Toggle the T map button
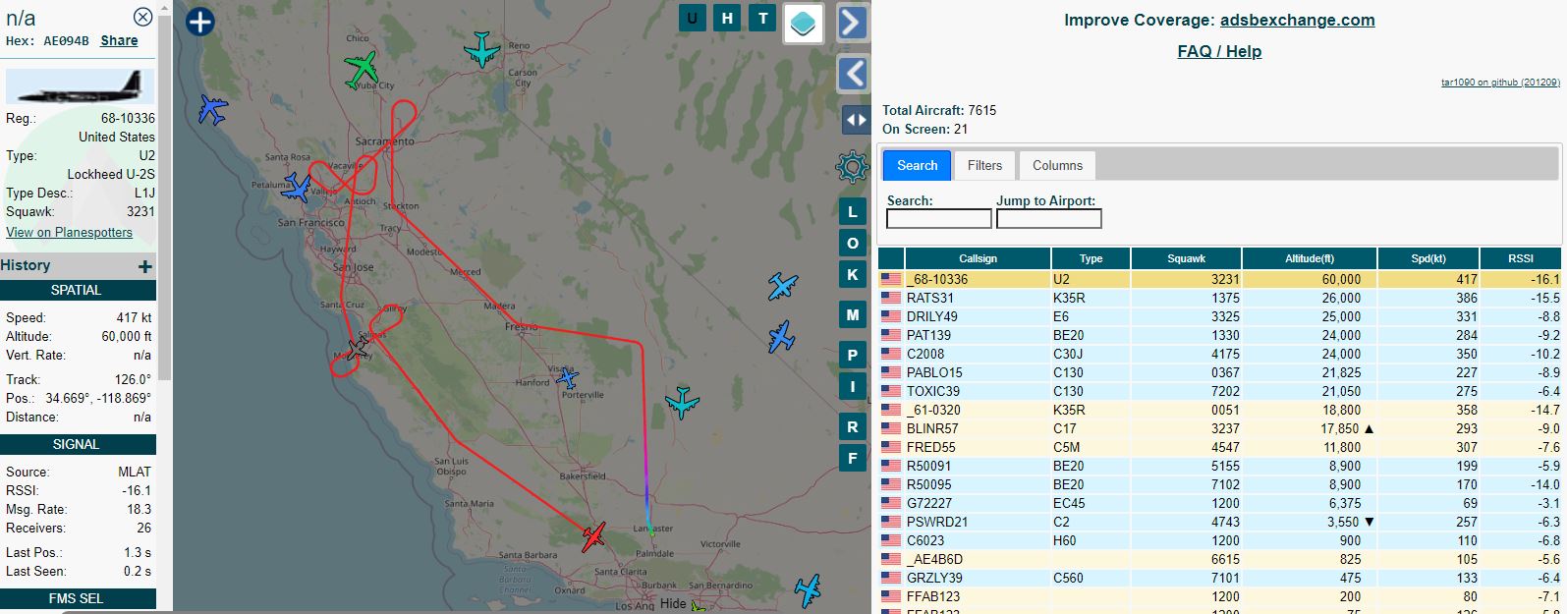This screenshot has width=1567, height=614. point(762,18)
